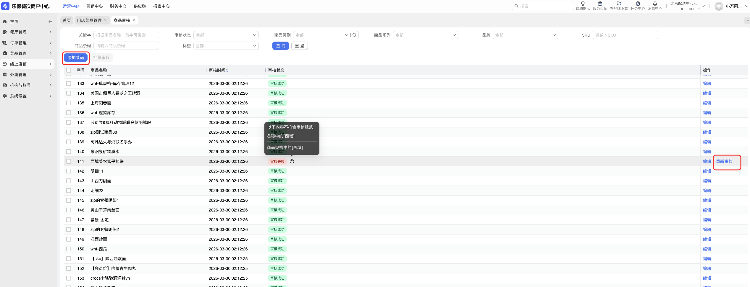
Task: Click the 关键字 search input field
Action: [x=126, y=35]
